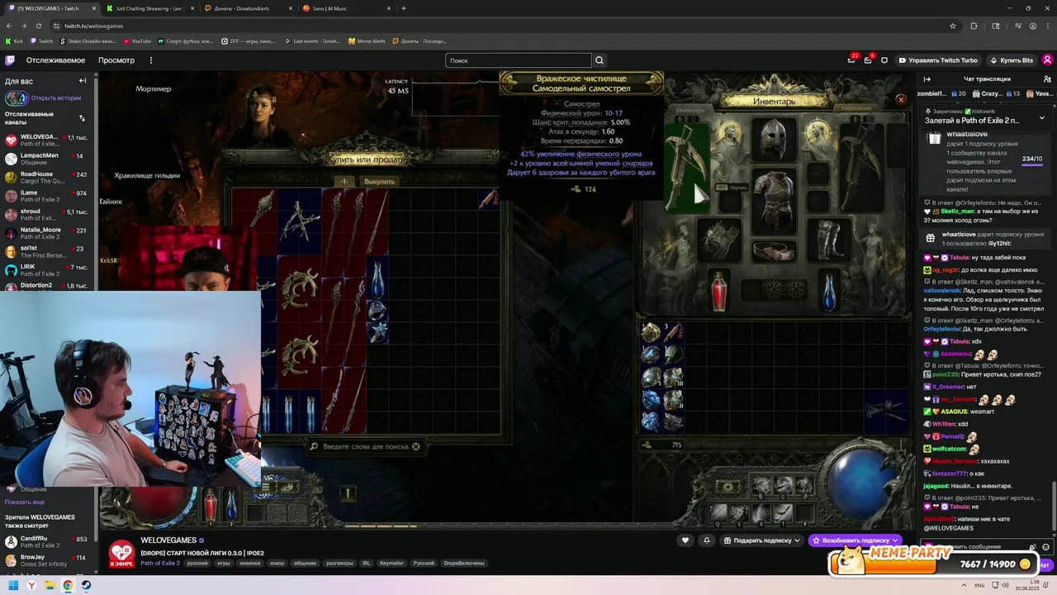Viewport: 1057px width, 595px height.
Task: Open the Возобновить подписку dropdown
Action: click(x=855, y=540)
